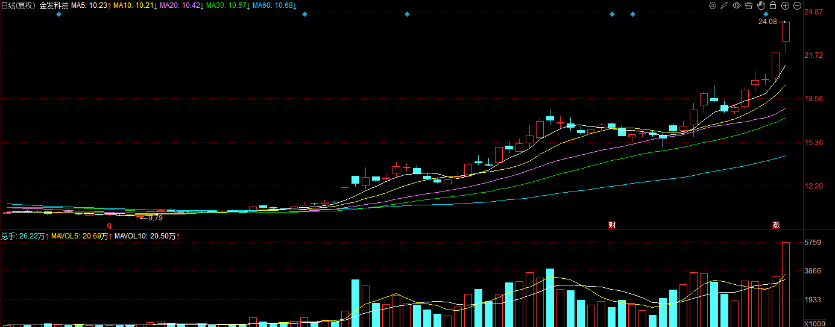Click the 9.79 low price label
Screen dimensions: 835x327
(x=156, y=218)
